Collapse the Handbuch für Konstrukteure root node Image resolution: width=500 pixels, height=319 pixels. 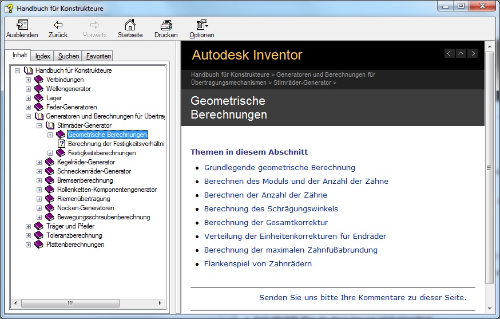(17, 70)
